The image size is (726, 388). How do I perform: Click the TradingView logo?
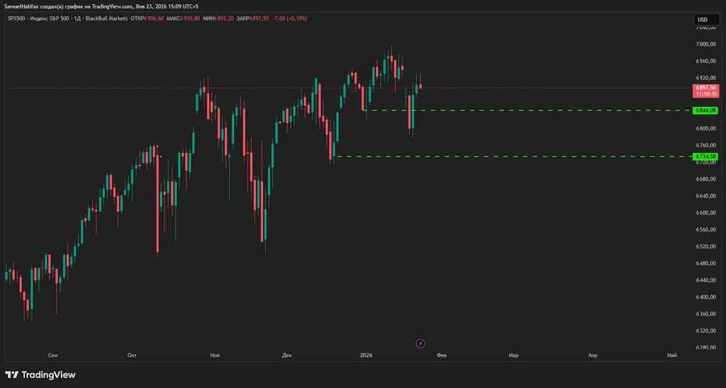click(x=40, y=375)
